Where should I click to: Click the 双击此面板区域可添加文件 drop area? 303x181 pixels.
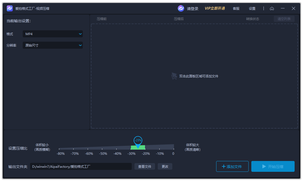click(x=194, y=76)
